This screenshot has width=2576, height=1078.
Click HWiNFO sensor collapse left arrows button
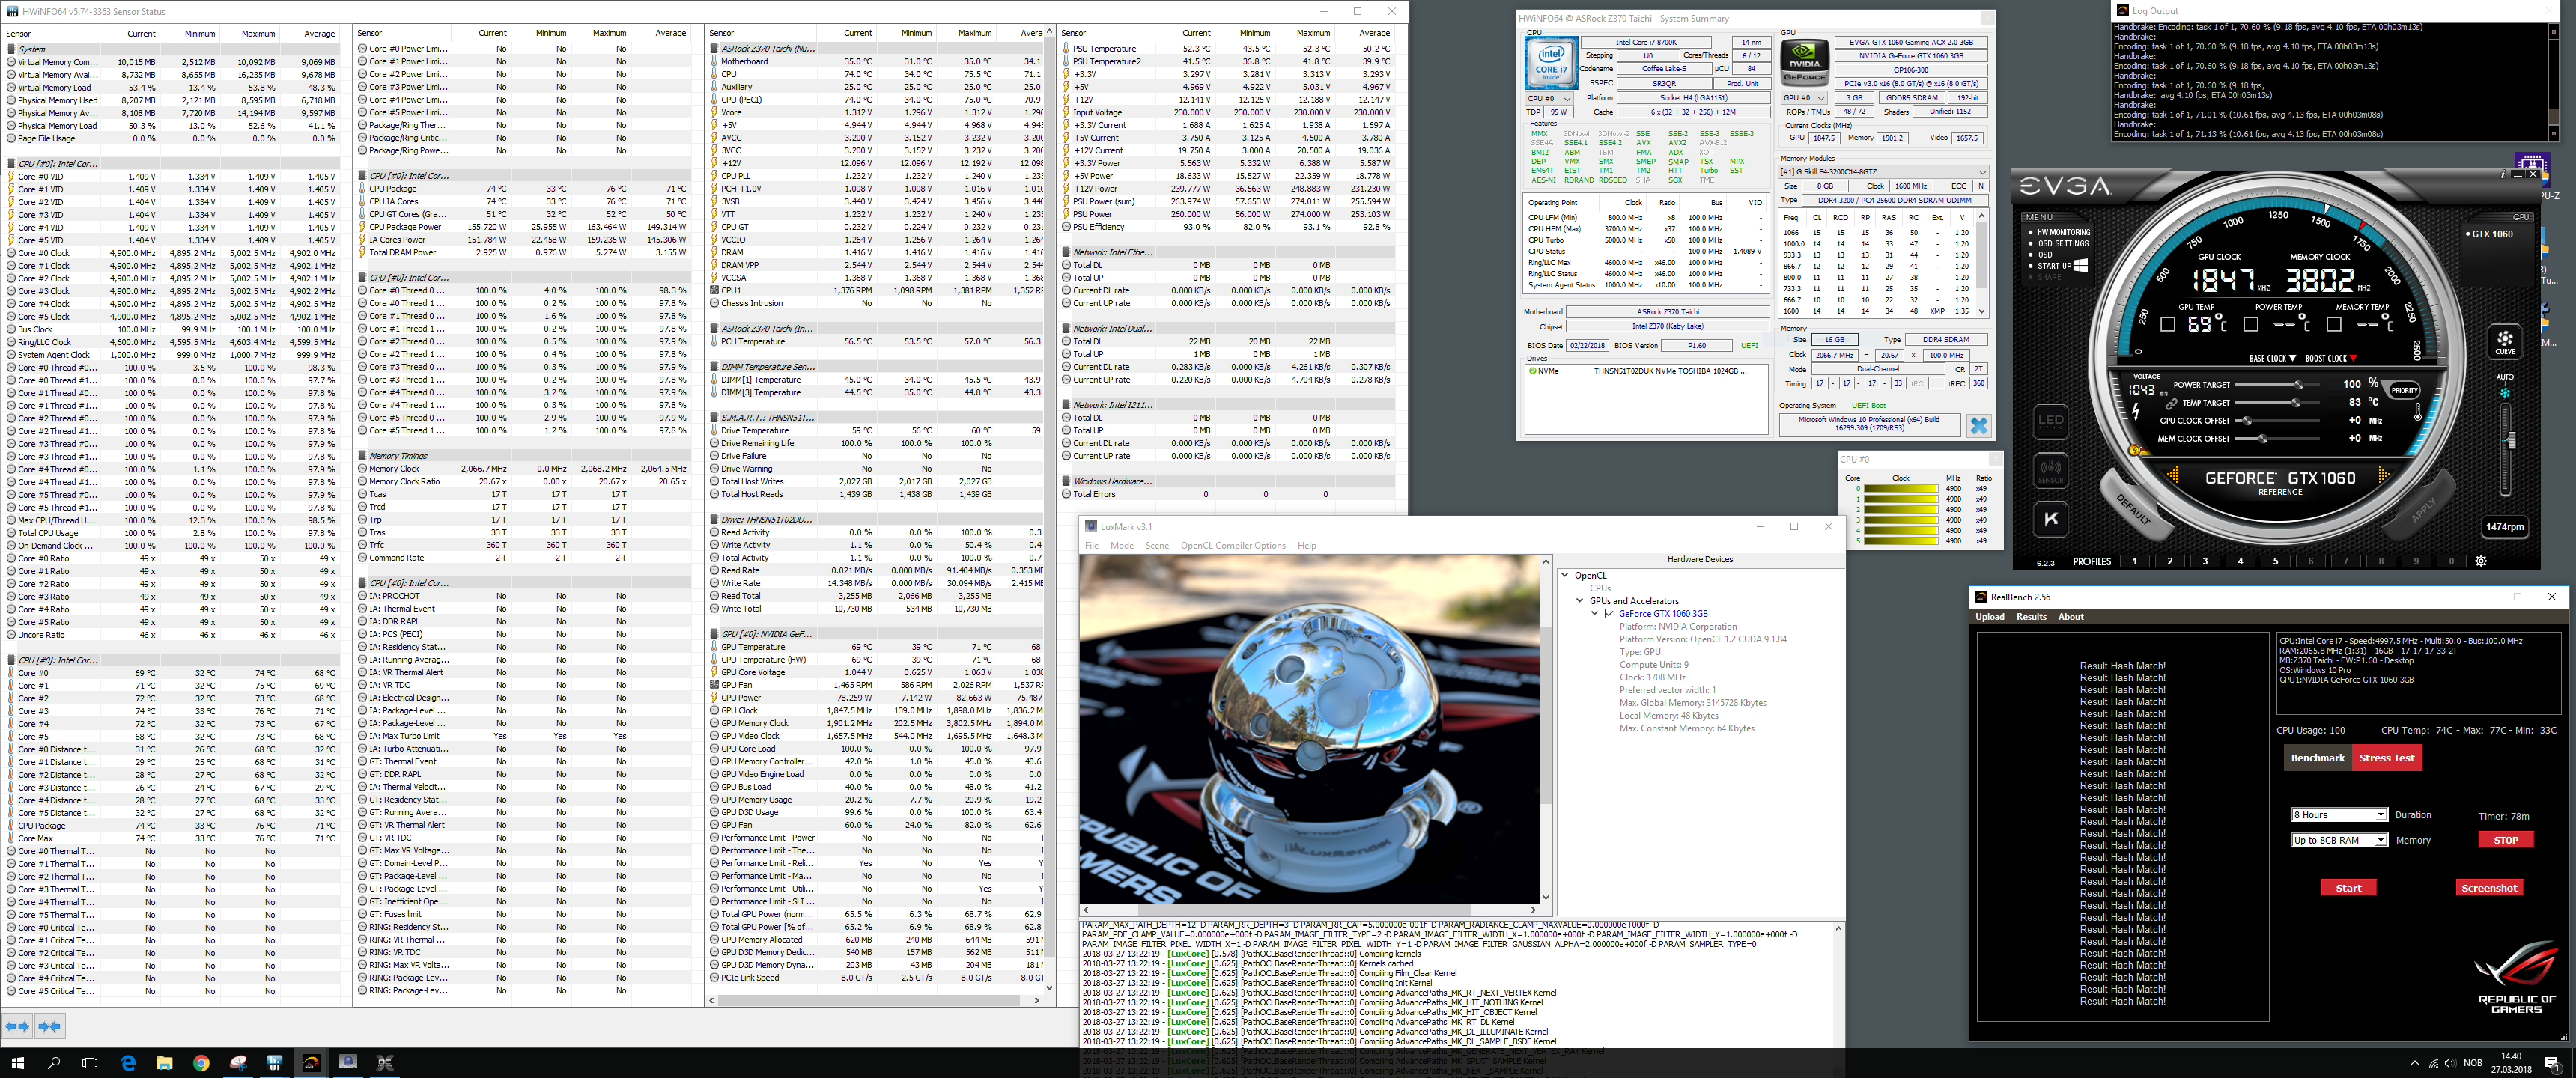coord(18,1025)
